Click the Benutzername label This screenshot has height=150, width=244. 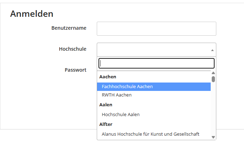[69, 28]
